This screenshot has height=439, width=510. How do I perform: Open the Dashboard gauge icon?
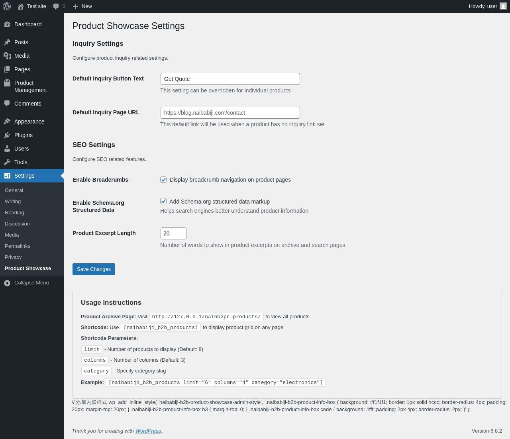click(x=7, y=24)
